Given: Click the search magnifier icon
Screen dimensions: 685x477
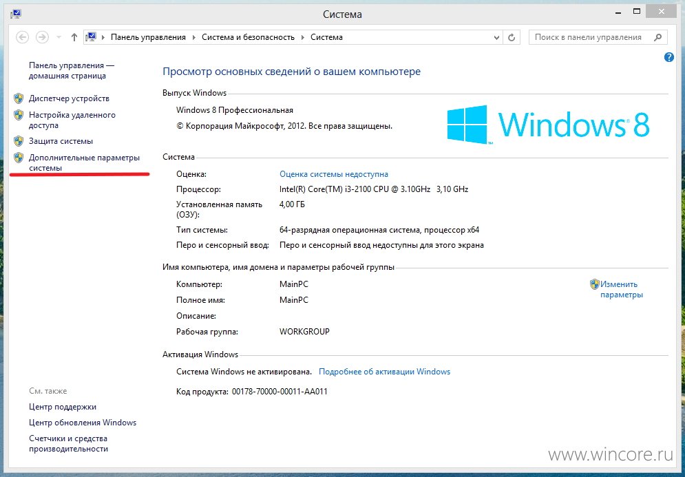Looking at the screenshot, I should click(658, 38).
